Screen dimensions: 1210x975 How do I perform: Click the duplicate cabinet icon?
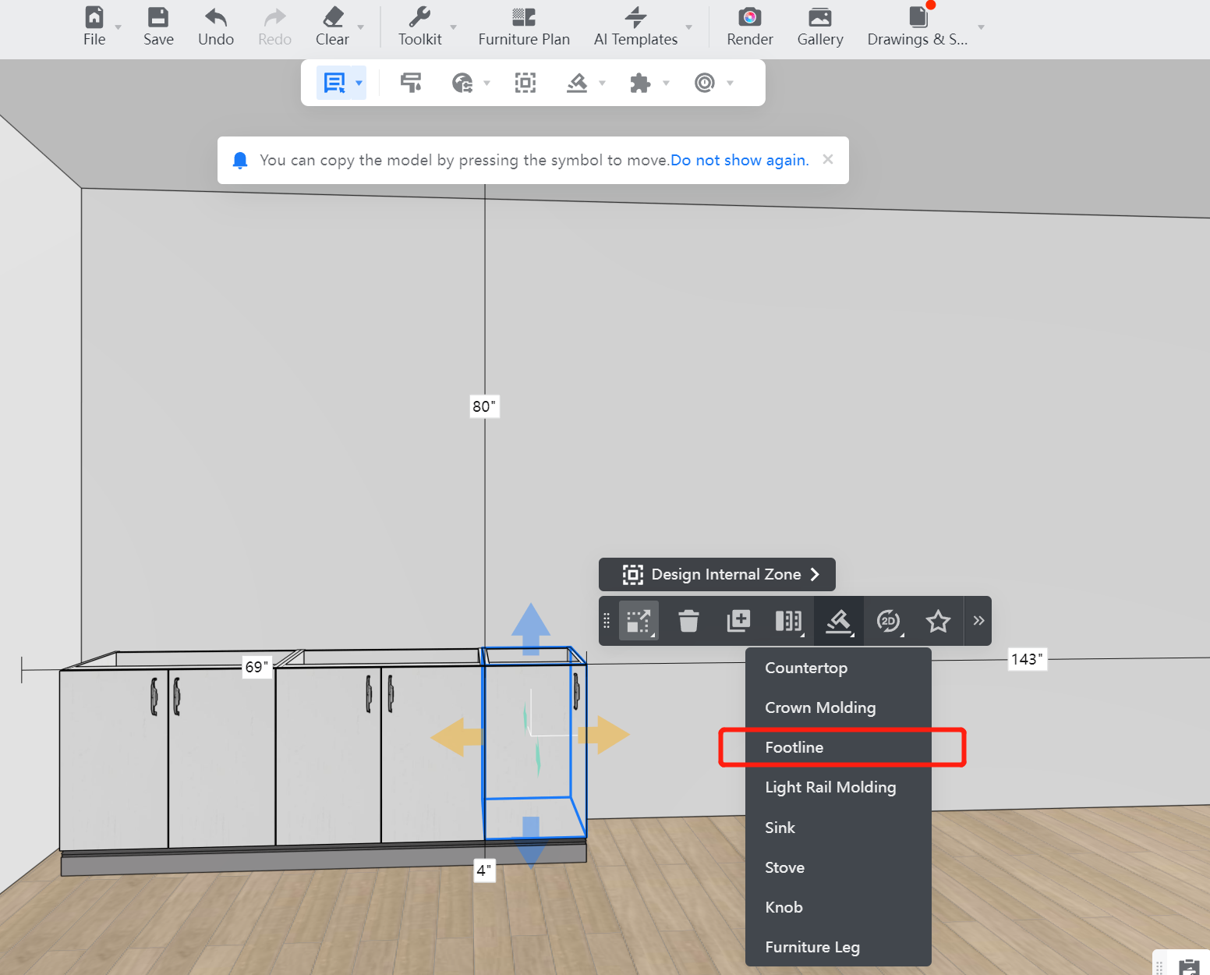pos(738,621)
